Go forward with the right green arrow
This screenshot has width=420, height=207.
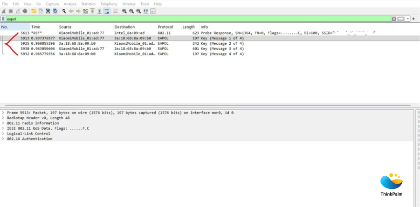coord(78,11)
